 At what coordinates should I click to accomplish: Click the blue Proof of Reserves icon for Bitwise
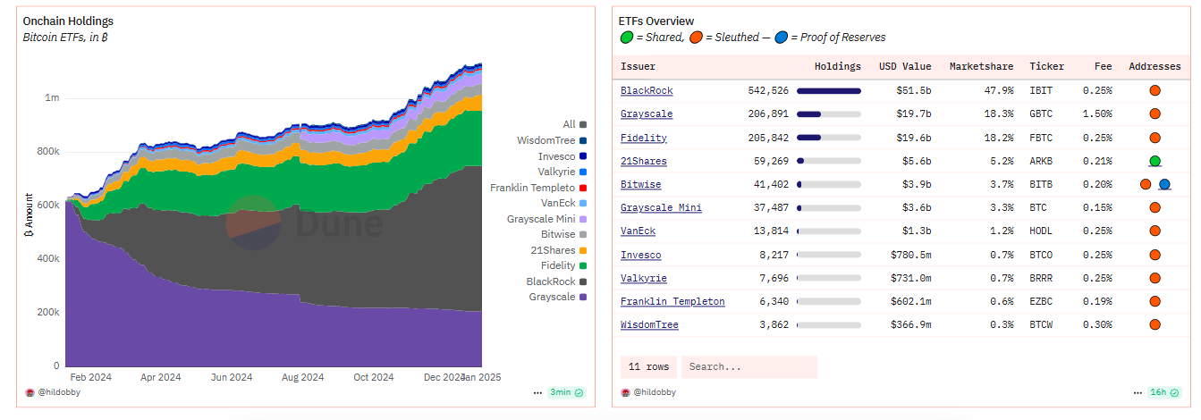point(1164,184)
